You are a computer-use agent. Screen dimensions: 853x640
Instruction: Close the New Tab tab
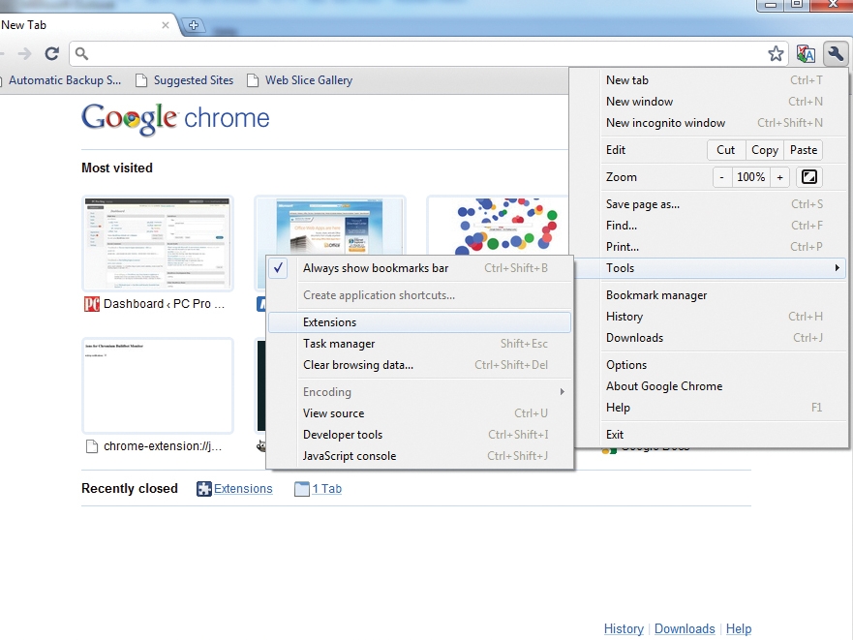[166, 25]
